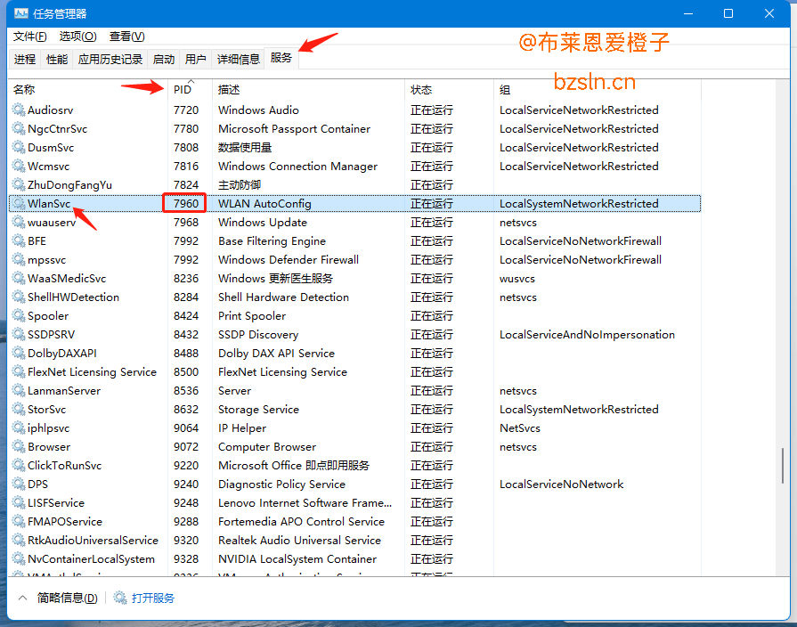Click group wusvcs entry

click(x=516, y=279)
